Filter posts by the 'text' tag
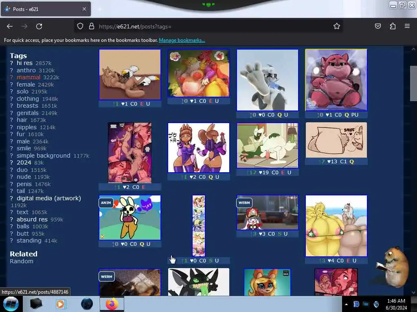 tap(22, 212)
